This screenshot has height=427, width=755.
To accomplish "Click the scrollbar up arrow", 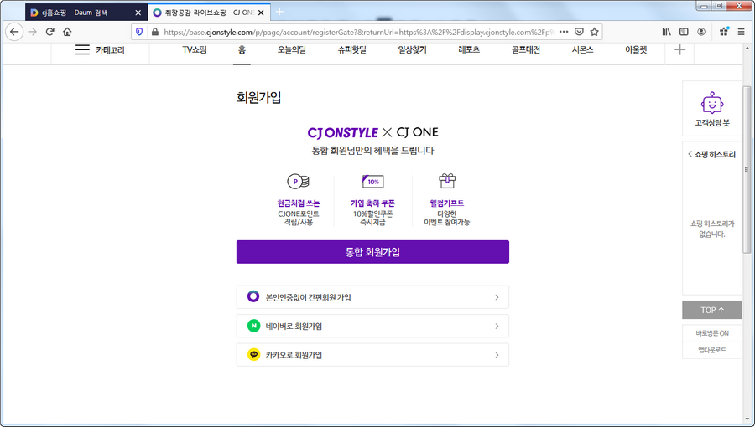I will [x=747, y=48].
